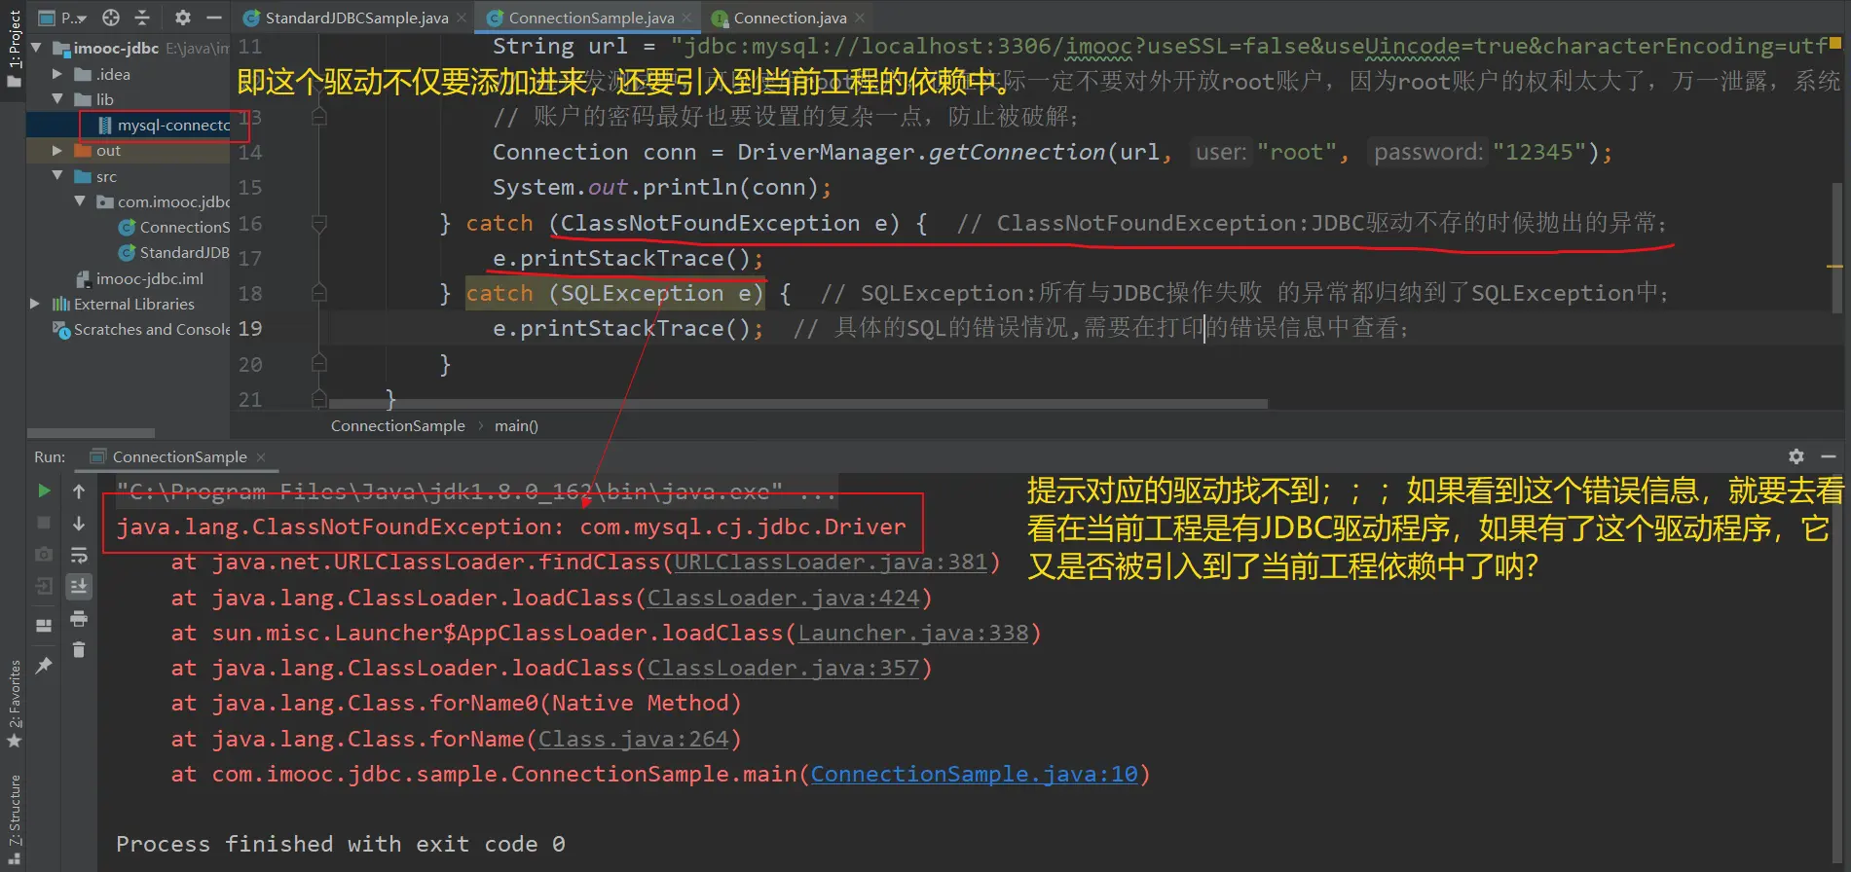Jump to ConnectionSample.java:10 from stack trace
Viewport: 1851px width, 872px height.
[974, 774]
